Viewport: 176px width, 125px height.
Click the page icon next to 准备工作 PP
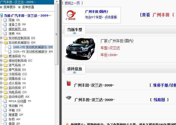click(5, 25)
